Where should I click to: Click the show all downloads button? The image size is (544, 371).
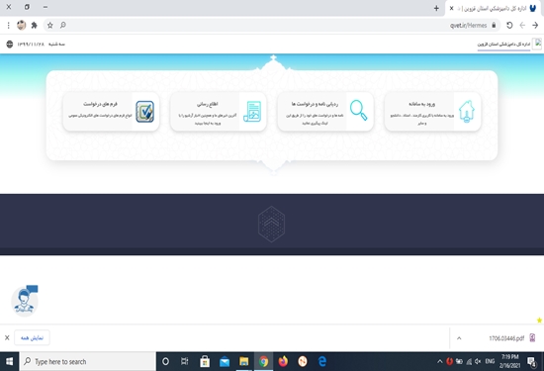click(x=32, y=337)
